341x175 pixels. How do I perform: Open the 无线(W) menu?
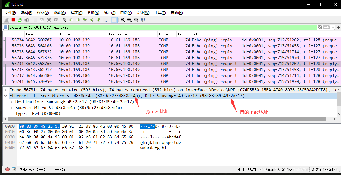point(143,12)
